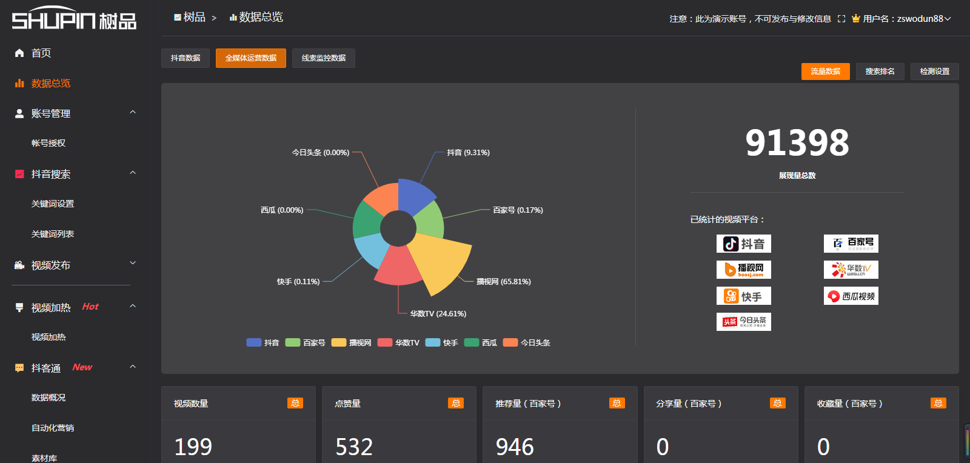Click the fullscreen icon in the top bar
The height and width of the screenshot is (463, 970).
841,19
